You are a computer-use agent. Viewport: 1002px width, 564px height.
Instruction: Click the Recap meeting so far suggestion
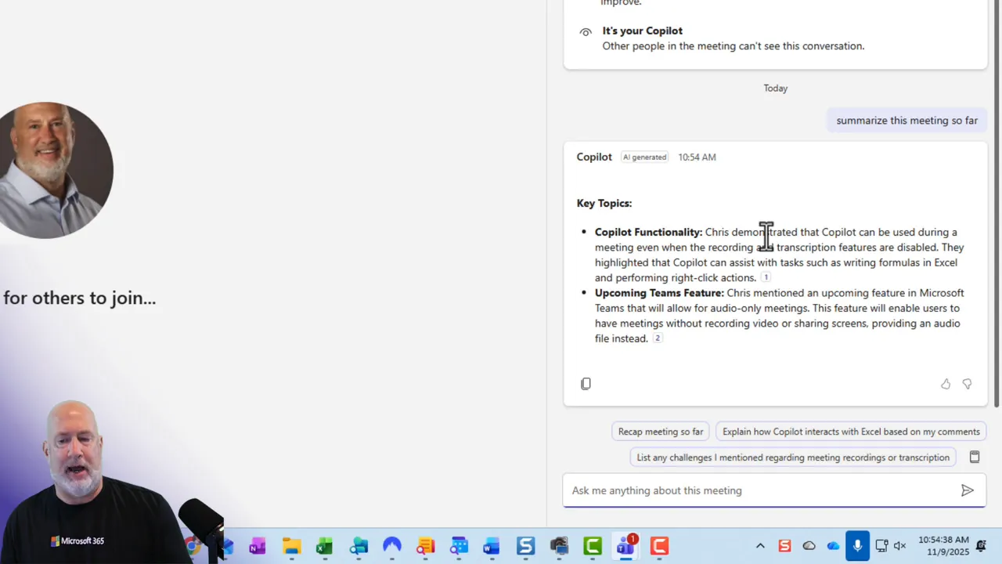coord(660,432)
